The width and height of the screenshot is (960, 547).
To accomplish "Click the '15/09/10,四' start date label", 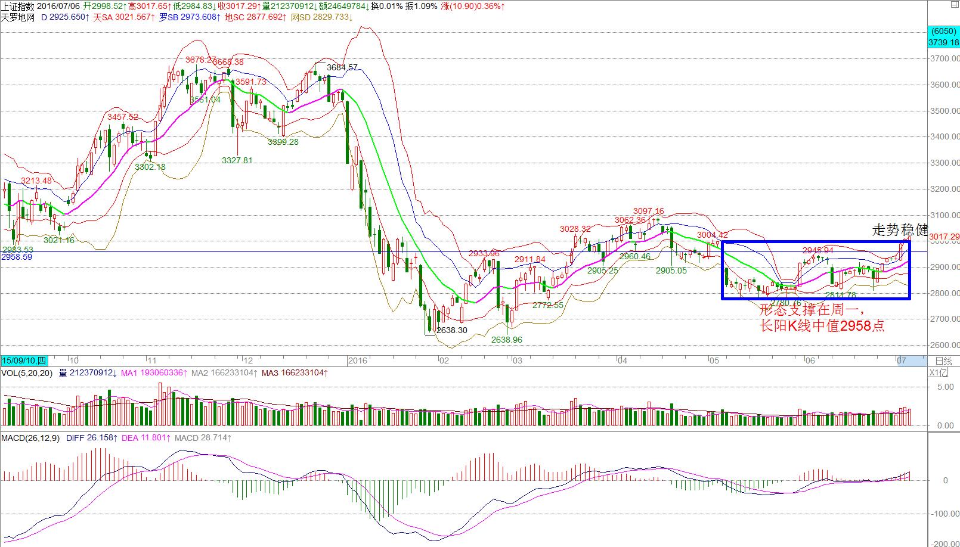I will tap(24, 360).
